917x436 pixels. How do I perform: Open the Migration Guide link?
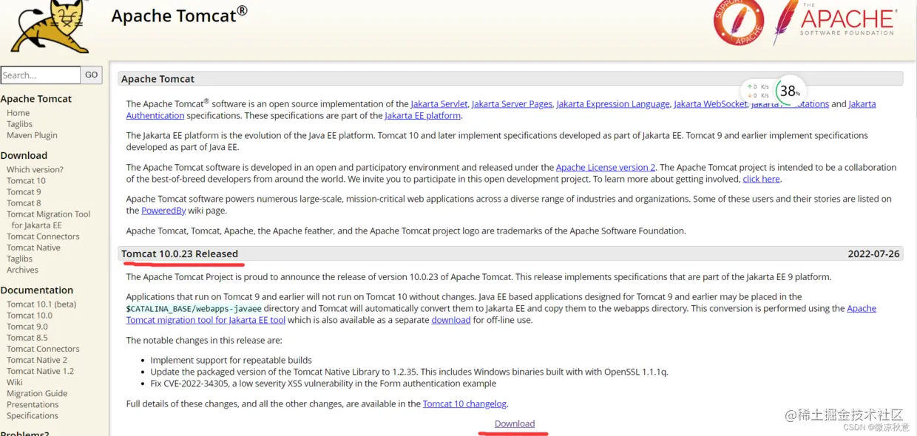pyautogui.click(x=37, y=393)
